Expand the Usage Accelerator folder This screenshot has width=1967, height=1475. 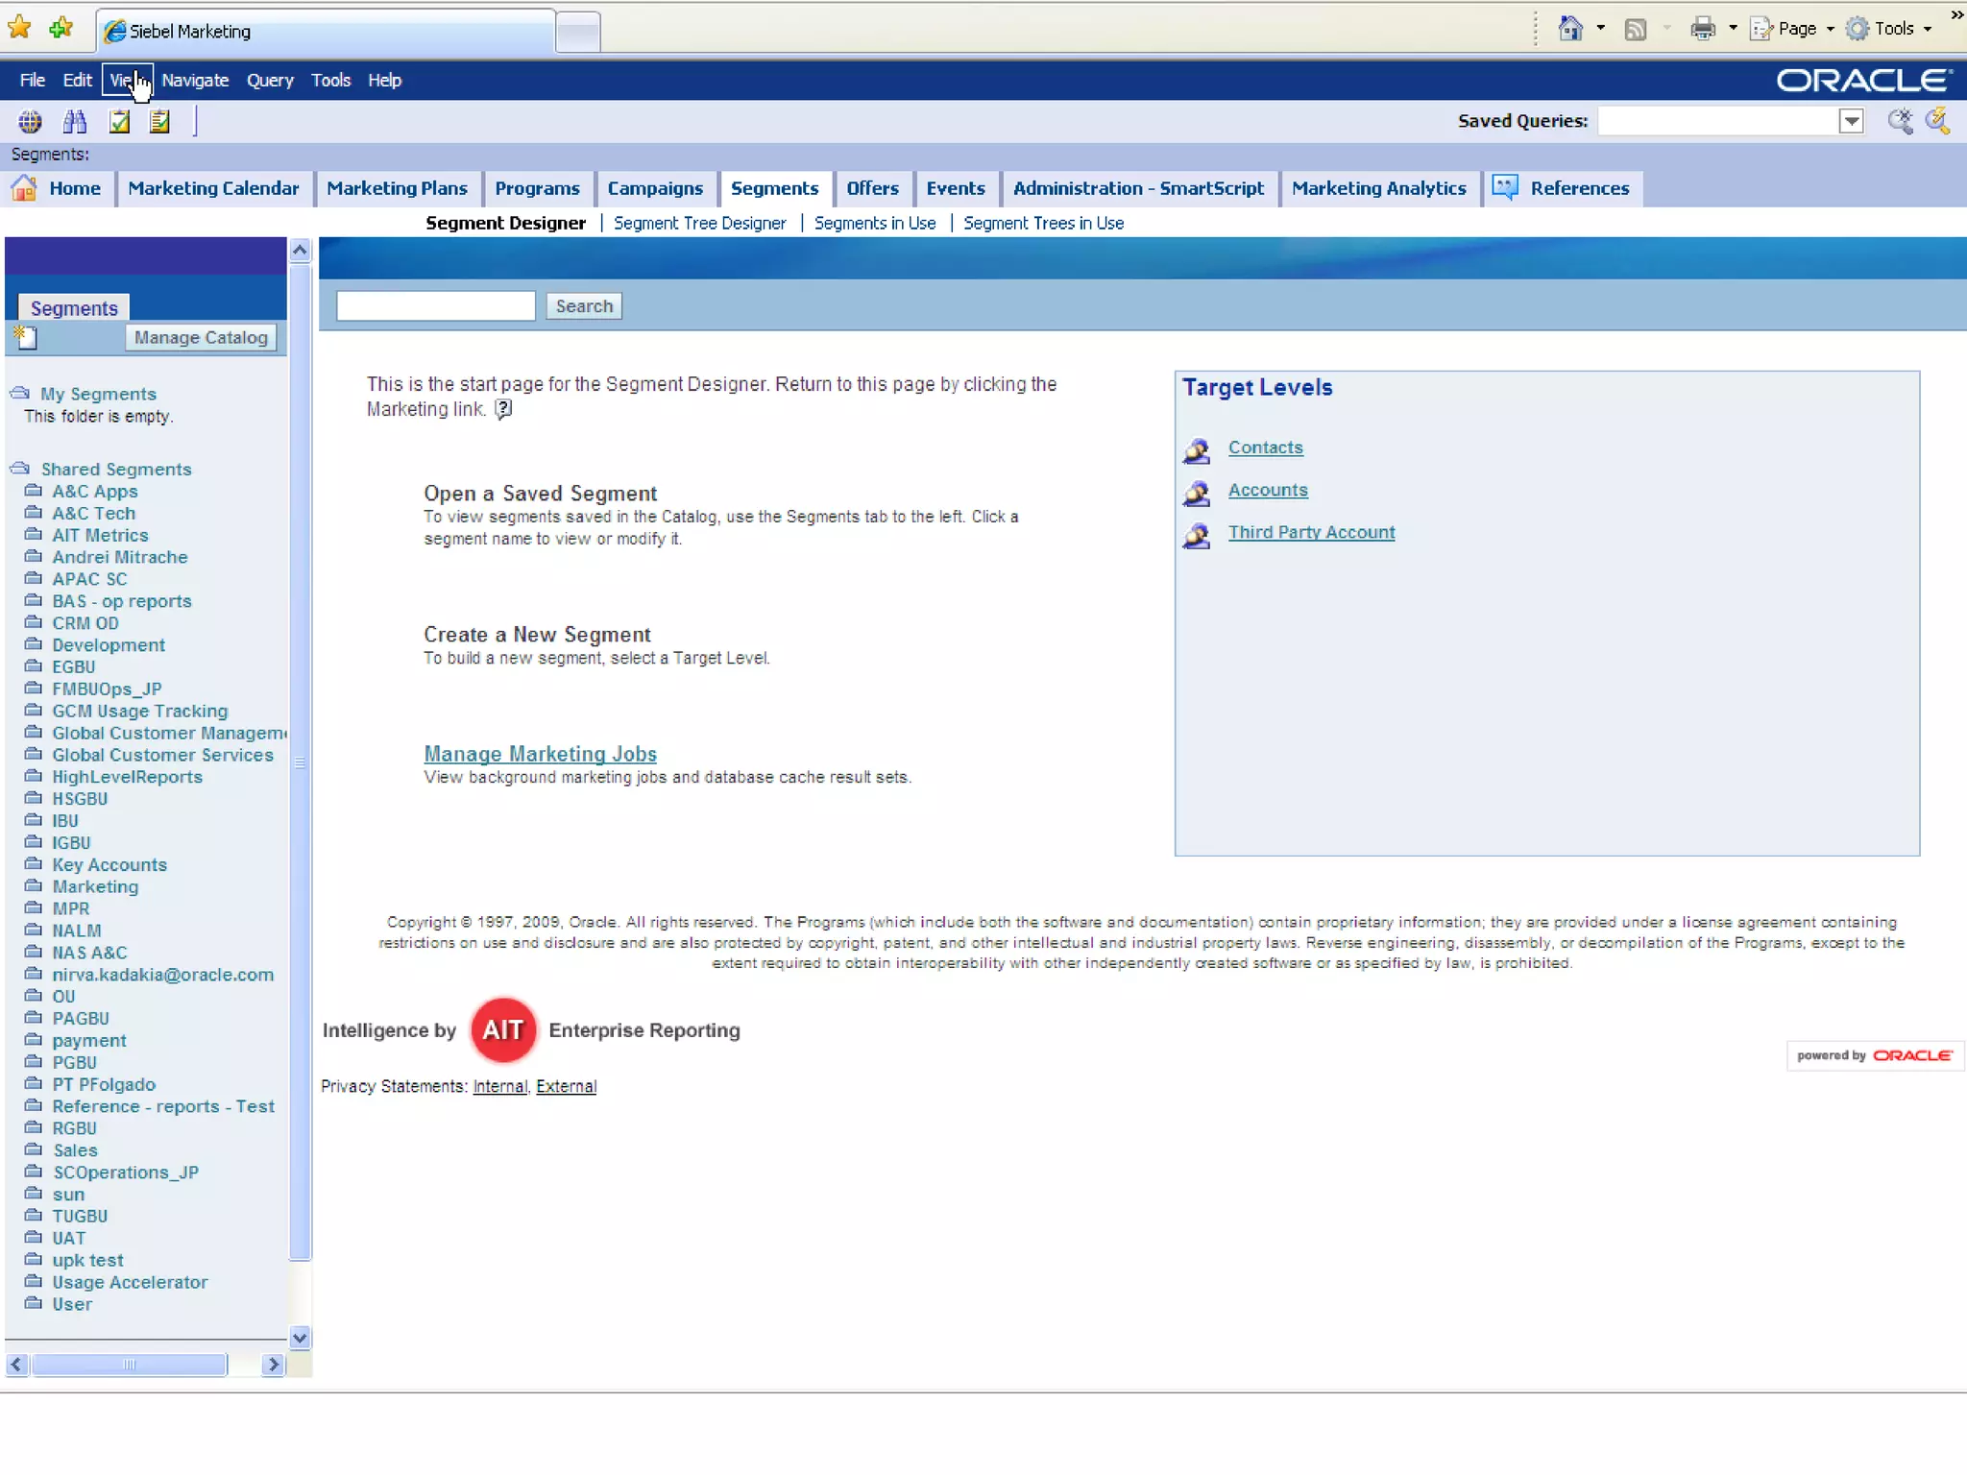[34, 1282]
